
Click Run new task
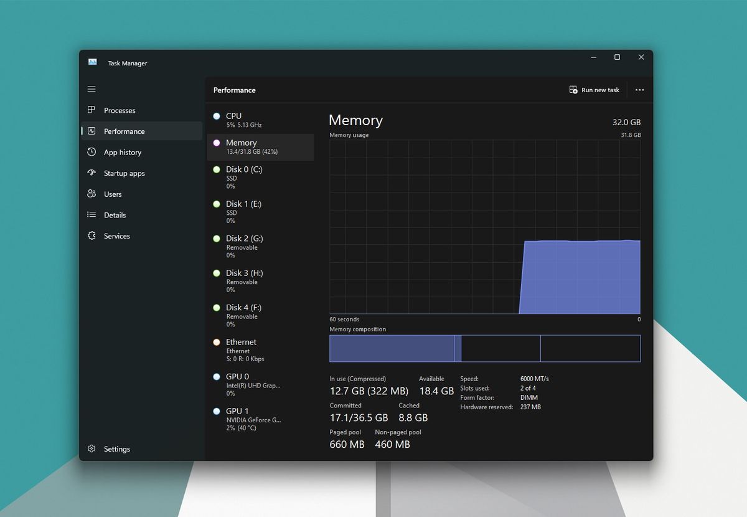click(x=594, y=90)
